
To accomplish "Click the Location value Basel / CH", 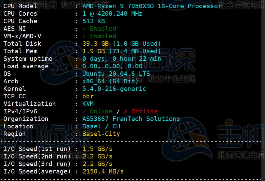I will click(101, 126).
